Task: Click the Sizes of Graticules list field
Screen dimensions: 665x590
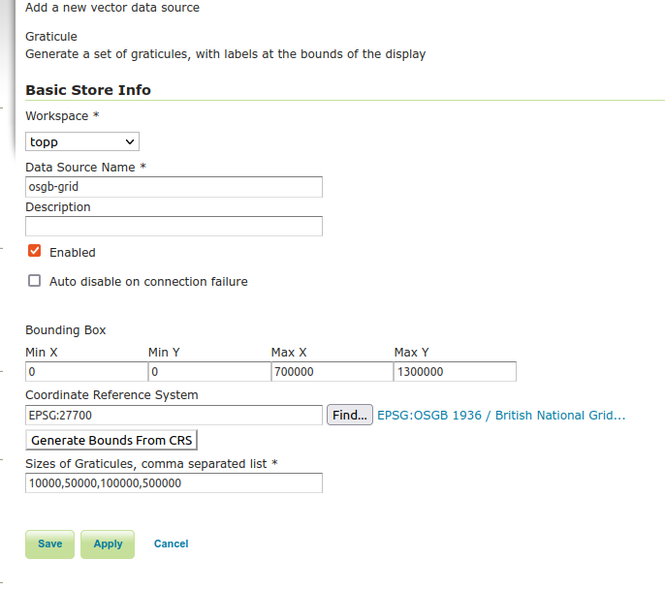Action: click(x=174, y=483)
